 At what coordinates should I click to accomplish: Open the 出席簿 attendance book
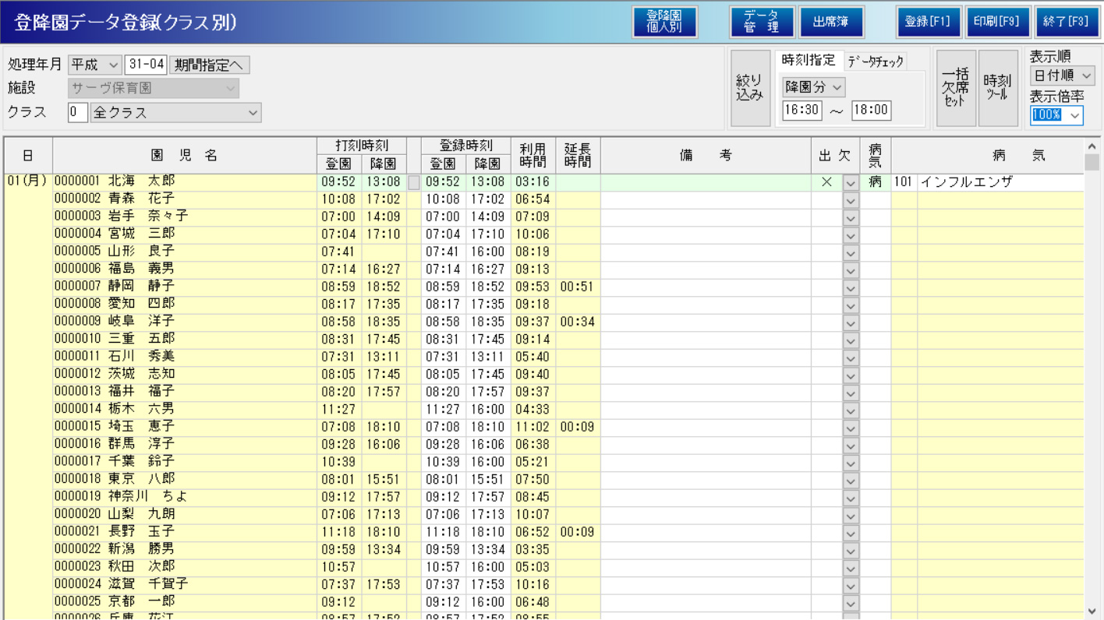pos(831,22)
